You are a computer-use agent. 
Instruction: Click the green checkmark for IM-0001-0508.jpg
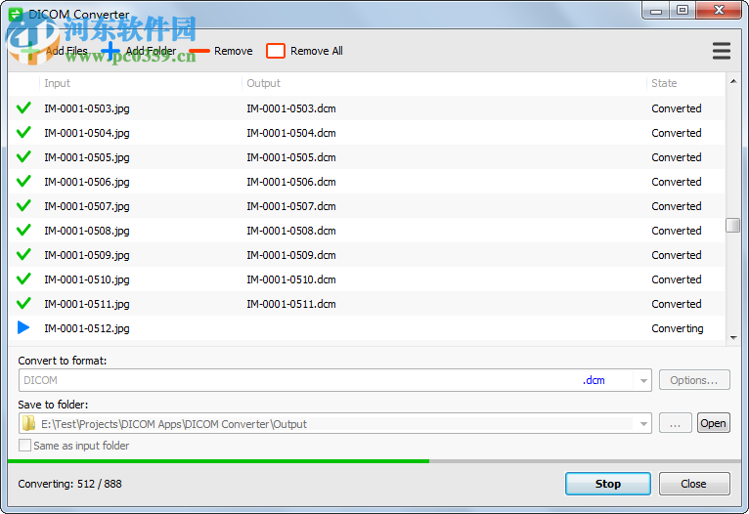(23, 230)
